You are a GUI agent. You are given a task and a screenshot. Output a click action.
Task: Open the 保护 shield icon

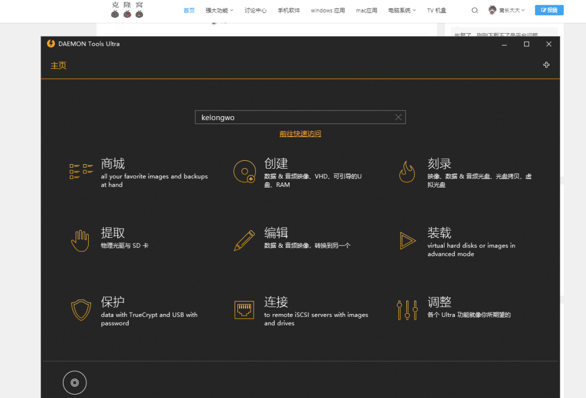click(x=81, y=310)
